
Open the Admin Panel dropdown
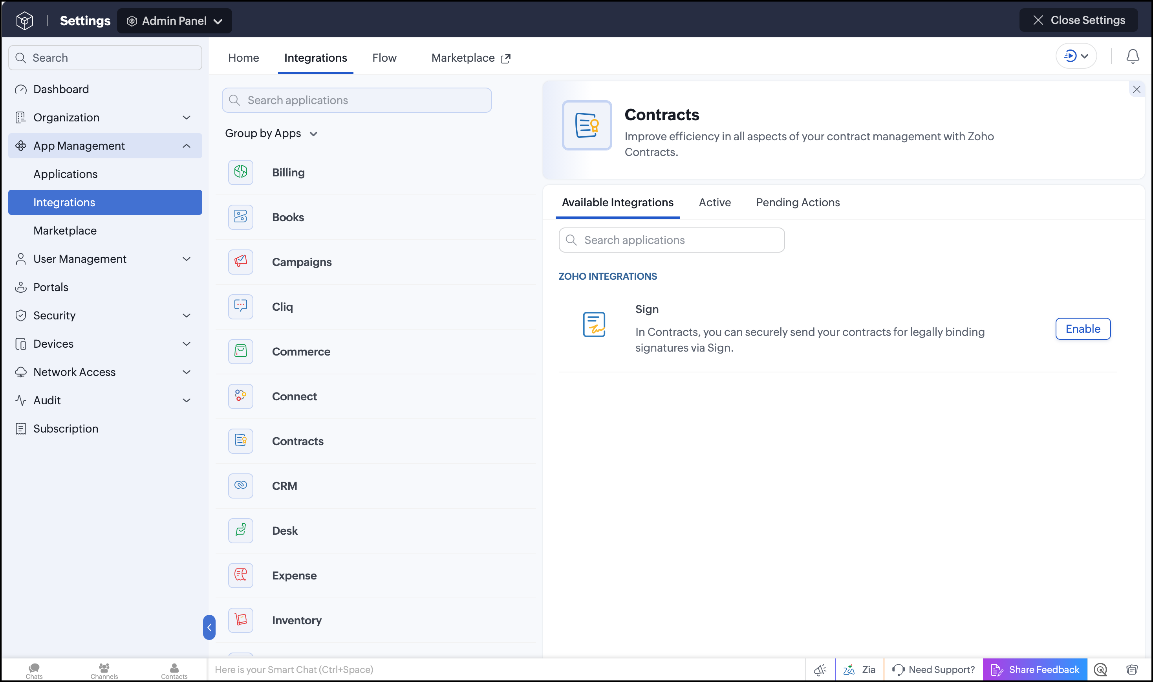coord(174,21)
